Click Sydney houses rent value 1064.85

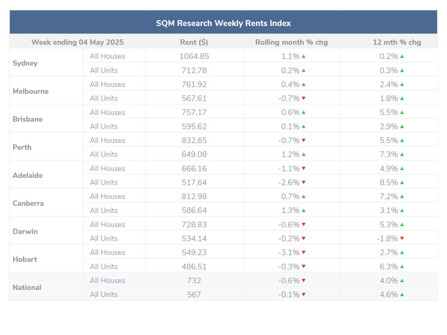(x=194, y=56)
